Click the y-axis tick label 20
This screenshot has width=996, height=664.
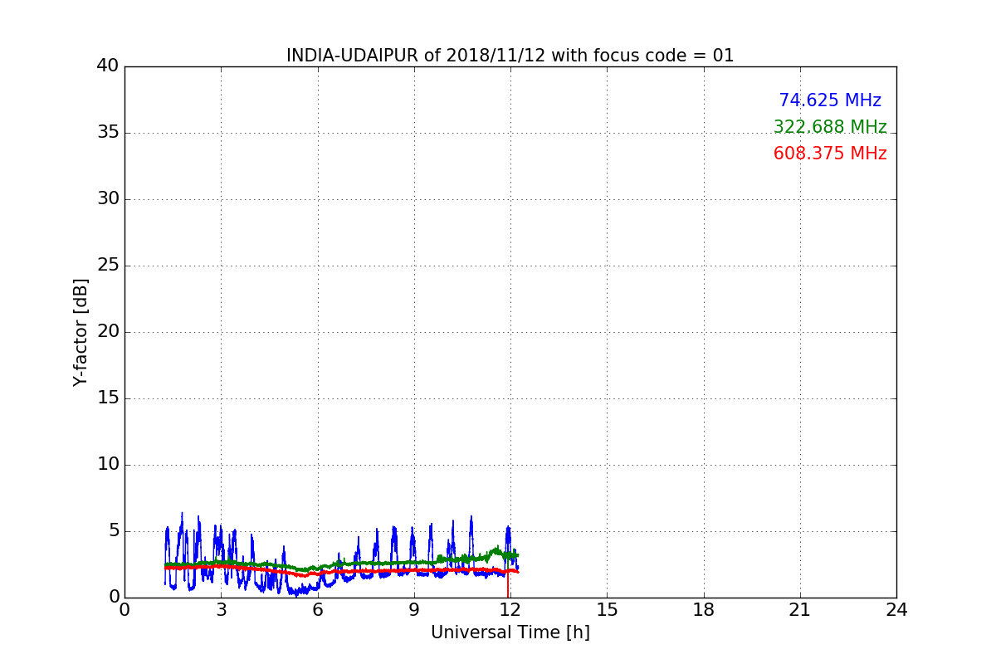107,332
